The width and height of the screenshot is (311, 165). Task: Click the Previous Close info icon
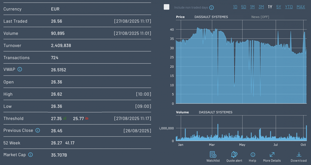point(38,130)
